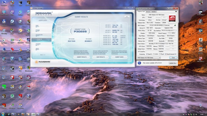The width and height of the screenshot is (207, 116).
Task: Click the GPU Clock 1245 MHz field
Action: (149, 46)
